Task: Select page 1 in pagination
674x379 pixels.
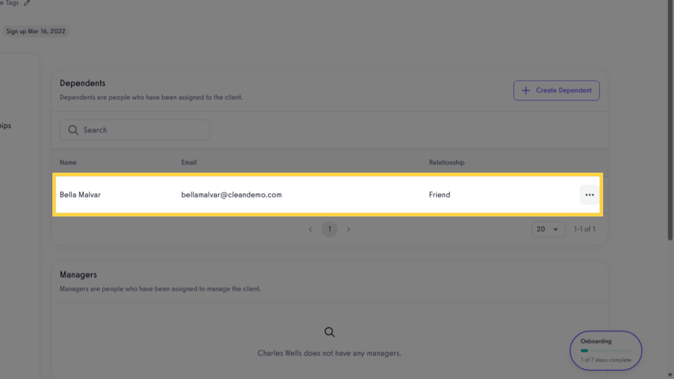Action: [329, 229]
